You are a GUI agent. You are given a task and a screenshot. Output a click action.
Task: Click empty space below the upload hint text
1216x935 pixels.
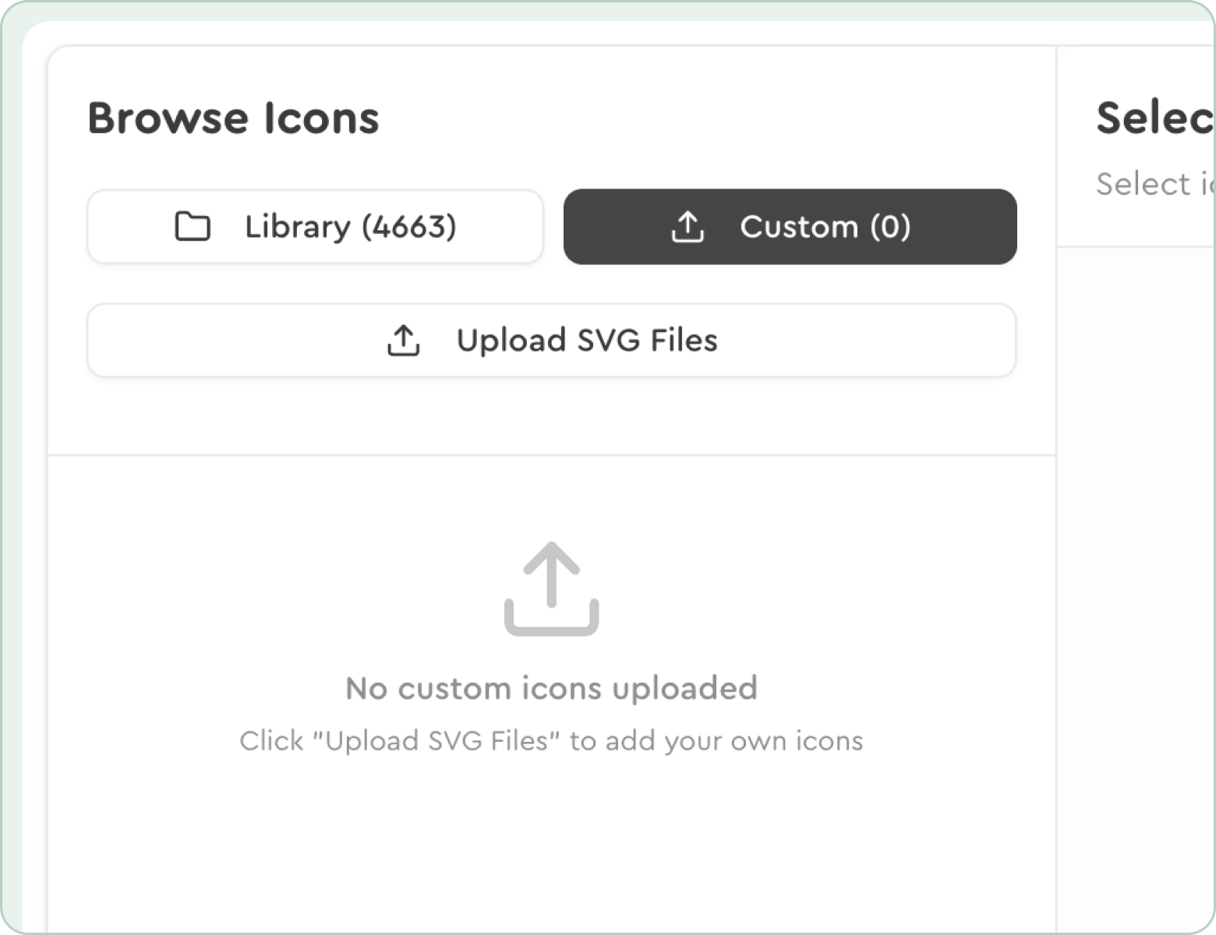tap(551, 841)
